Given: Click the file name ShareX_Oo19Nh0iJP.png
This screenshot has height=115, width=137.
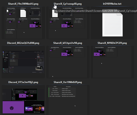Looking at the screenshot, I should pos(68,82).
